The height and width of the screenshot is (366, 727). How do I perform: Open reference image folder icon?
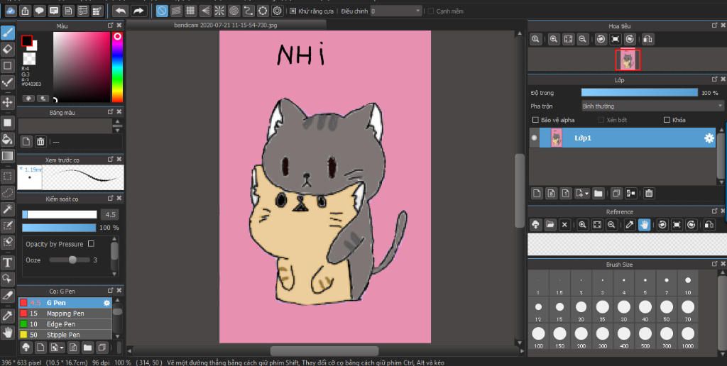(550, 225)
